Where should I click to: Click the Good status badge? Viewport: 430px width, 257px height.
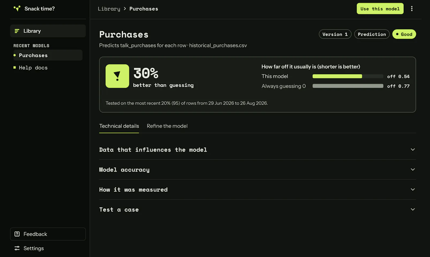(x=404, y=34)
